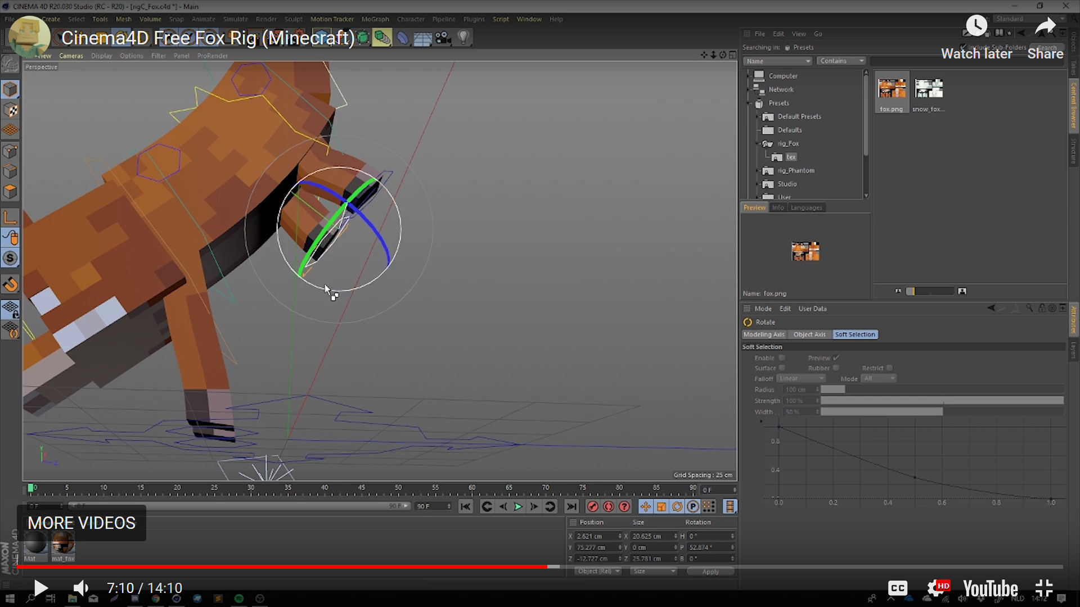Toggle the Surface checkbox
Image resolution: width=1080 pixels, height=607 pixels.
pos(782,368)
